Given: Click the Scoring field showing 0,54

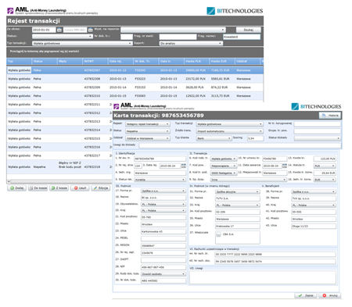Looking at the screenshot, I should pyautogui.click(x=255, y=138).
